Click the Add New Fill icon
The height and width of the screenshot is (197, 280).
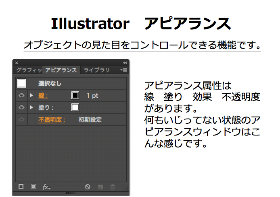(x=33, y=187)
